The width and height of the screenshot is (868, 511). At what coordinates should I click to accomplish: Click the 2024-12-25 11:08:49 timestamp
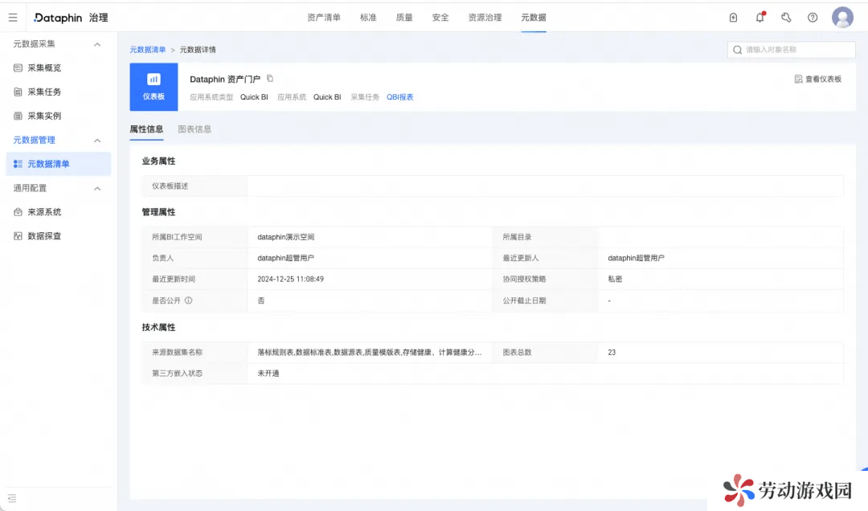coord(291,279)
